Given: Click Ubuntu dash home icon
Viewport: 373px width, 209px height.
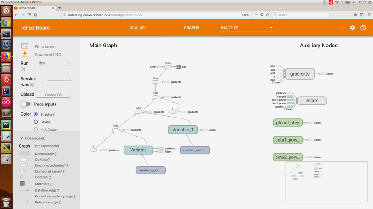Looking at the screenshot, I should pyautogui.click(x=6, y=11).
